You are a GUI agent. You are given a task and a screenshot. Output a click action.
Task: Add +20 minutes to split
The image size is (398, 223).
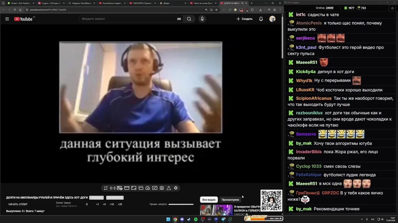120,204
